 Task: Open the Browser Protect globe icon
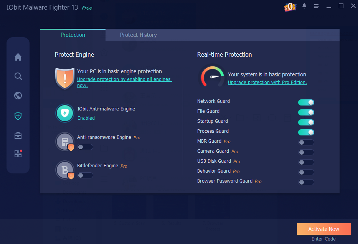(x=18, y=96)
